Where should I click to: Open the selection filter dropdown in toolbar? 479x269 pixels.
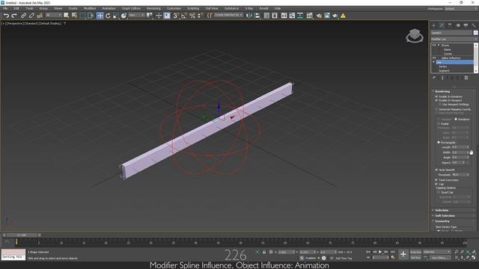pos(53,15)
